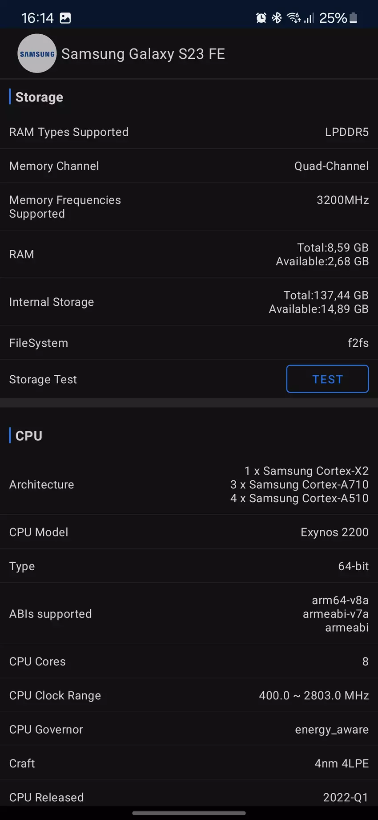Screen dimensions: 378x820
Task: Tap the cellular signal bars icon
Action: [x=309, y=18]
